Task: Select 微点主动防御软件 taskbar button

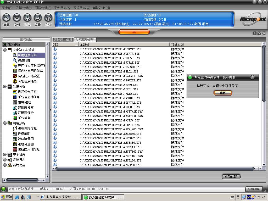Action: click(103, 197)
